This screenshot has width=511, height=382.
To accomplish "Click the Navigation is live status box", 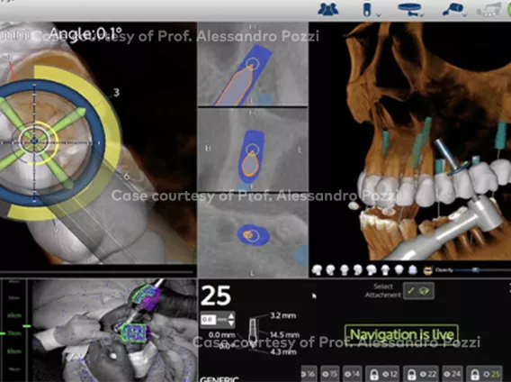I will pyautogui.click(x=401, y=334).
